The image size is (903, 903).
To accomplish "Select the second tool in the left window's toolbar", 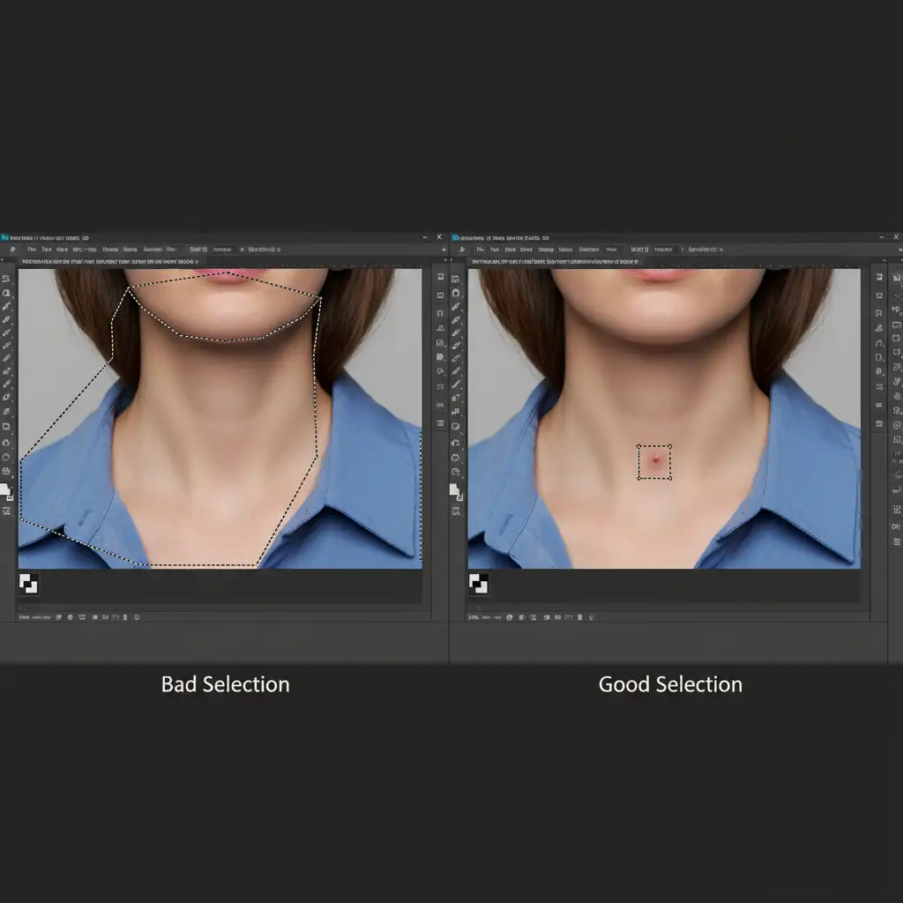I will (x=6, y=293).
